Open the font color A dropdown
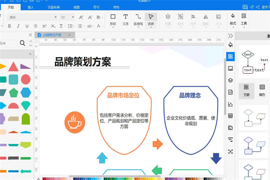The image size is (270, 180). tap(100, 26)
